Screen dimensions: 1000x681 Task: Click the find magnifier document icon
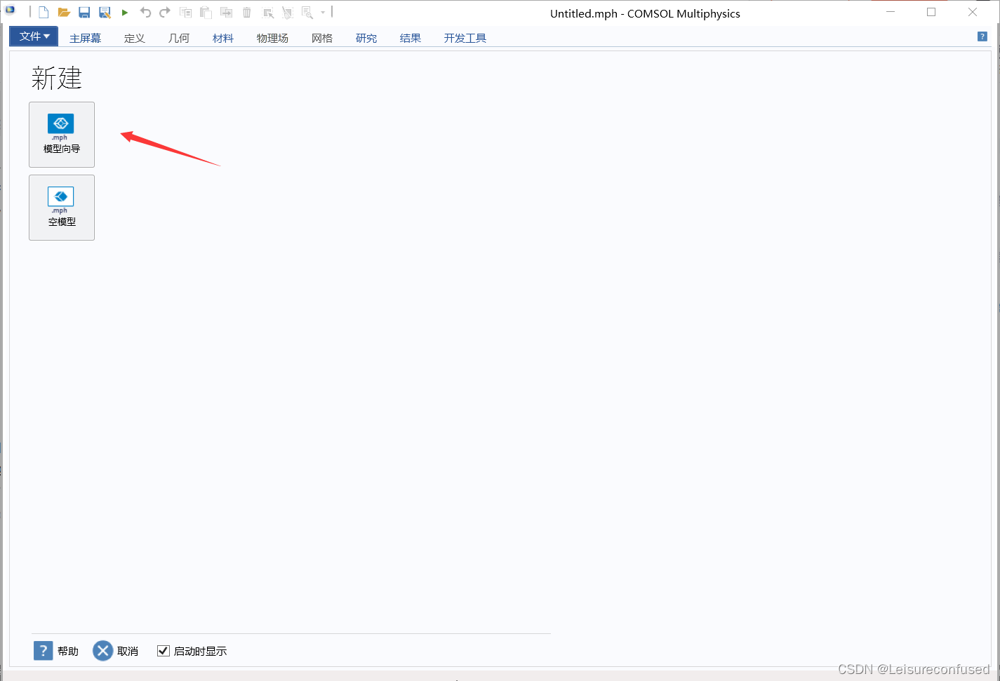point(307,13)
